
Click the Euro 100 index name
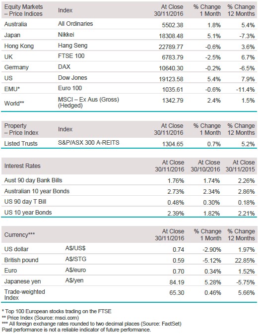(x=70, y=88)
